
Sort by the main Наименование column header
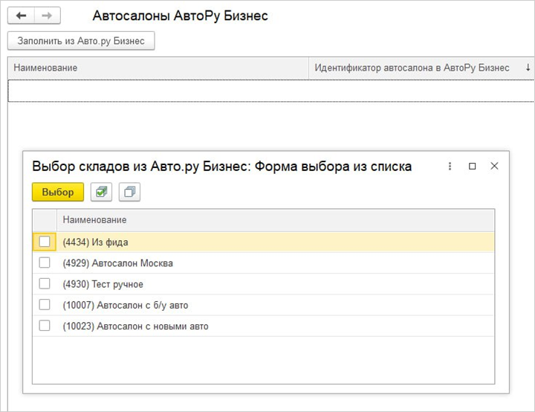158,68
